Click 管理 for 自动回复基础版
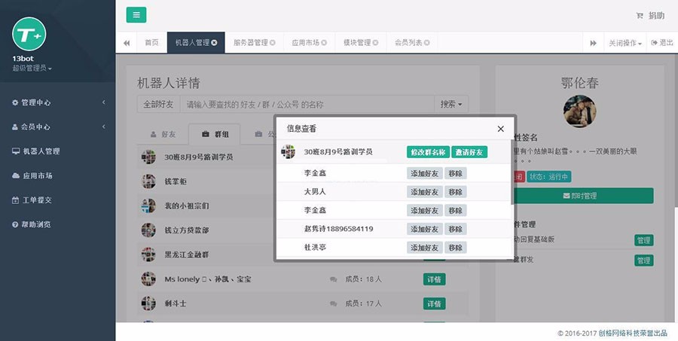 click(644, 240)
